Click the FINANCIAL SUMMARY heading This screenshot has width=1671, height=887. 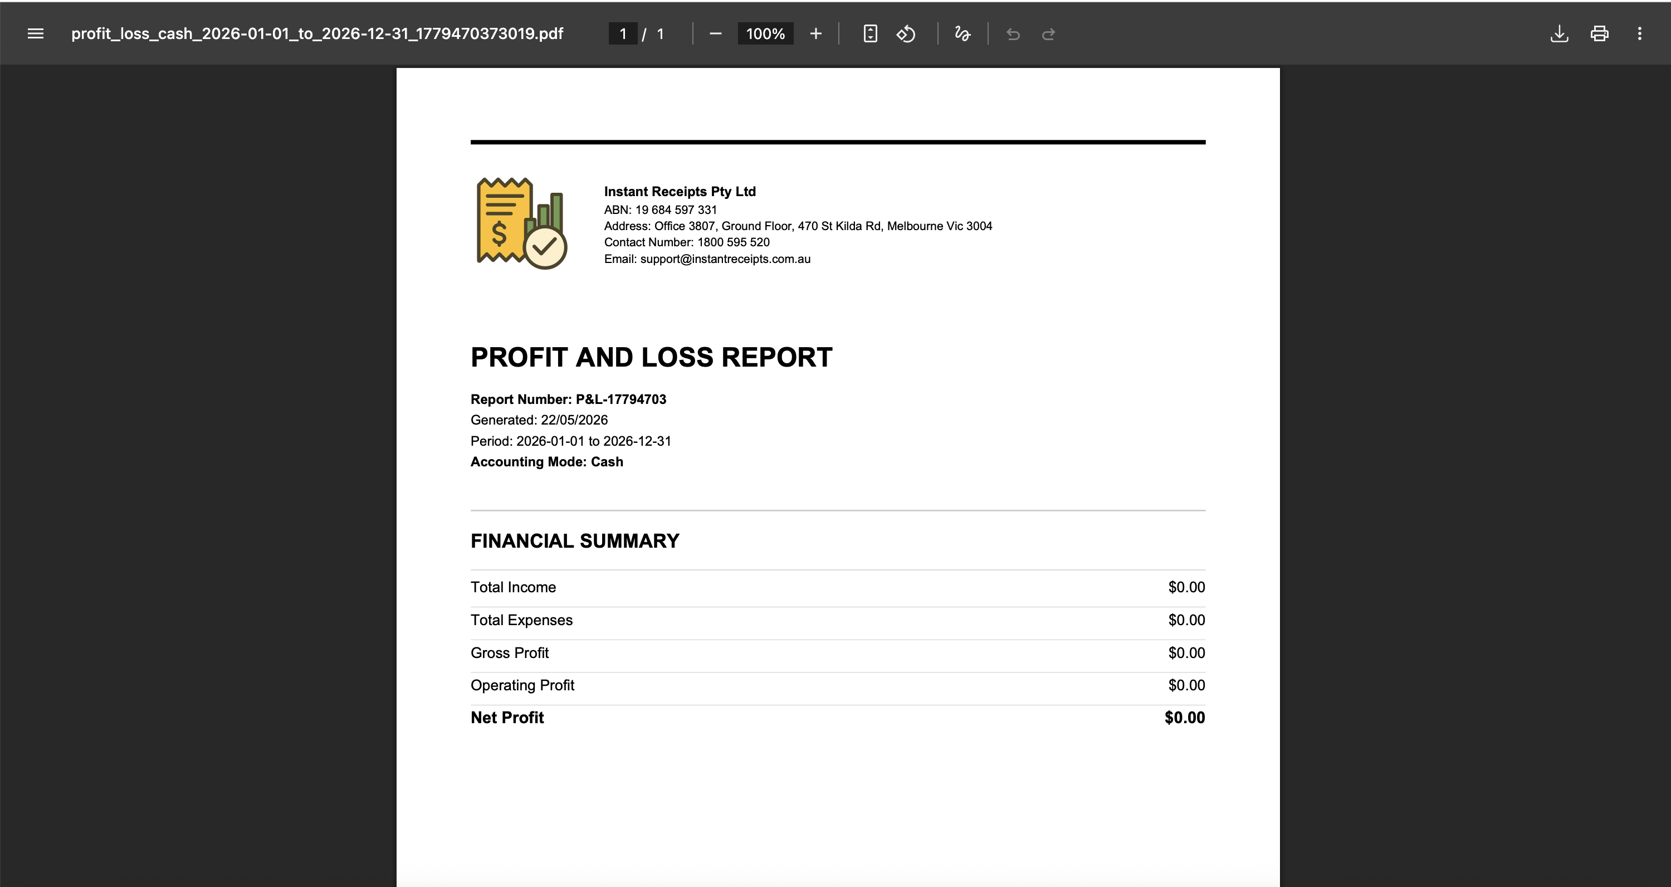575,541
